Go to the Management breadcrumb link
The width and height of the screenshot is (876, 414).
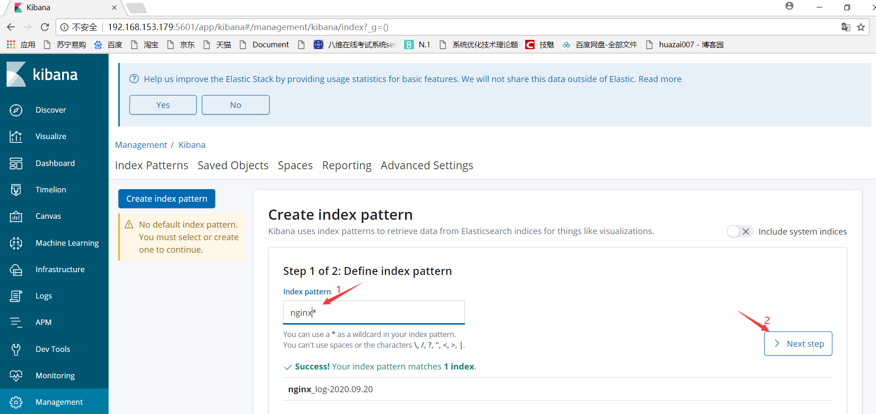141,145
